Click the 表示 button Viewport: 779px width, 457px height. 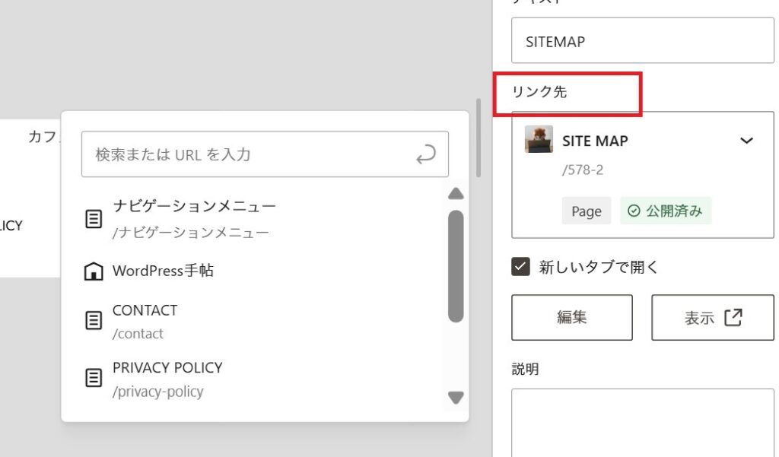point(712,317)
